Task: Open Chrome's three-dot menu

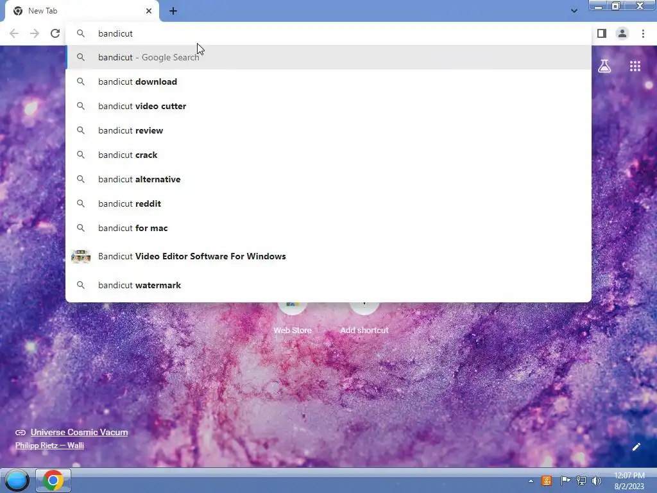Action: (643, 33)
